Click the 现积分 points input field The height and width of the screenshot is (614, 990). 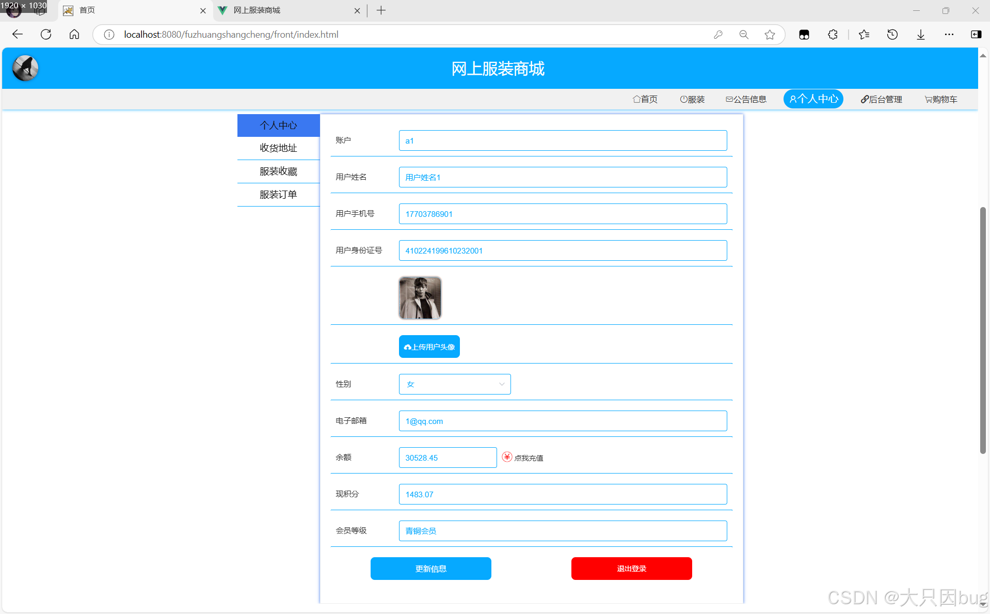(563, 494)
